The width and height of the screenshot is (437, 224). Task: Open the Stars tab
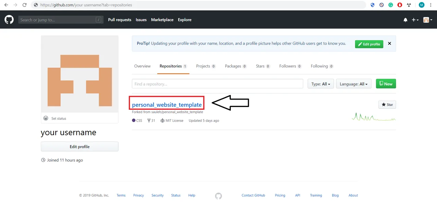pyautogui.click(x=263, y=66)
